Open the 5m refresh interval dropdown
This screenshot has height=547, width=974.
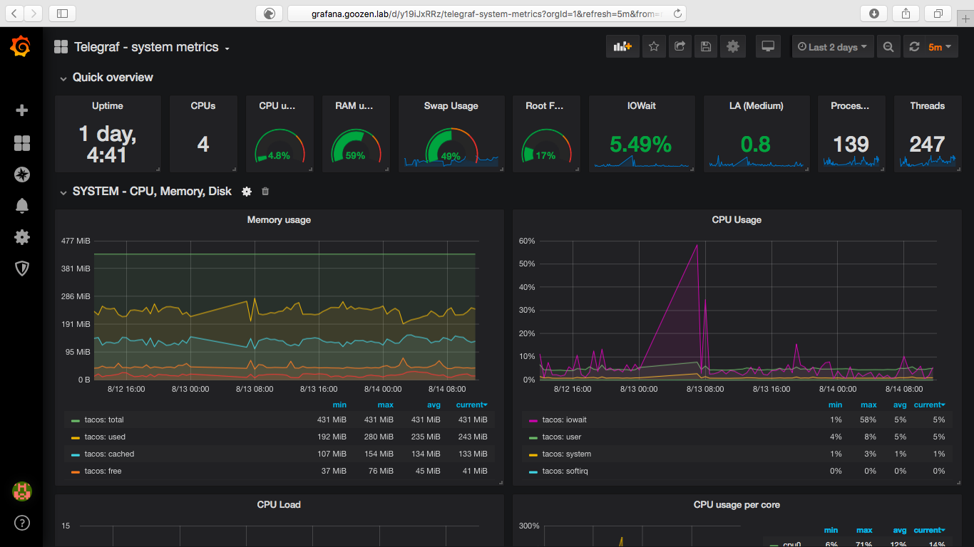[940, 47]
